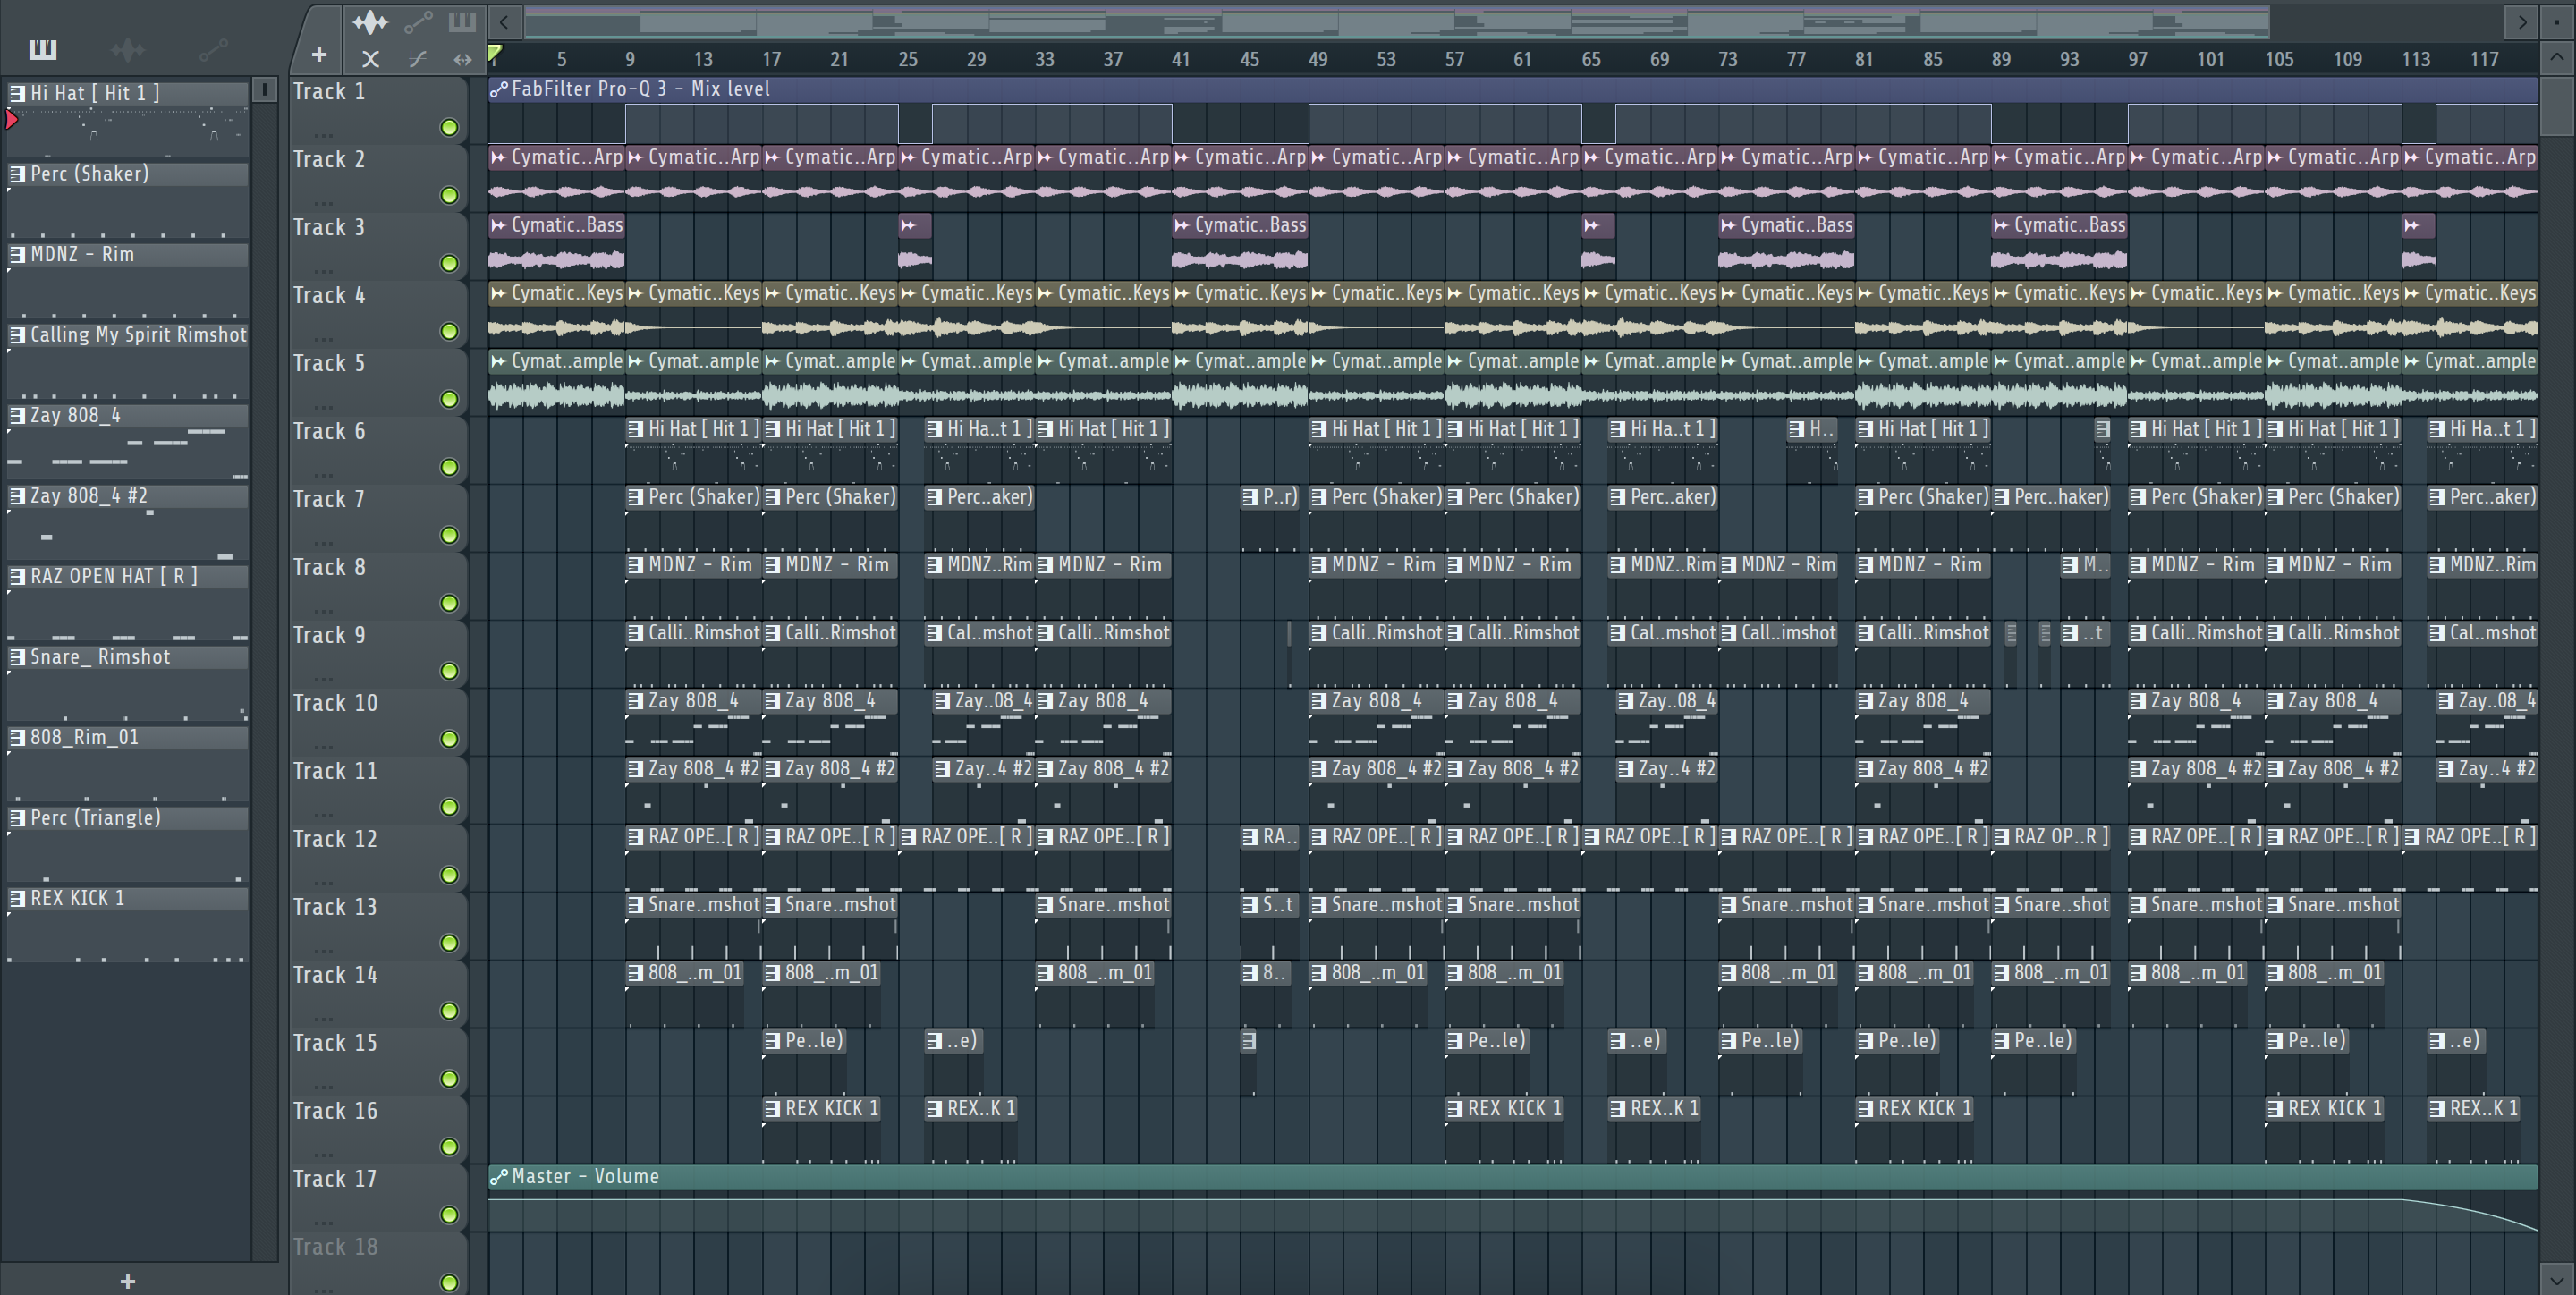Click the pattern icon of REX KICK 1 in picker
Viewport: 2576px width, 1295px height.
pyautogui.click(x=17, y=898)
